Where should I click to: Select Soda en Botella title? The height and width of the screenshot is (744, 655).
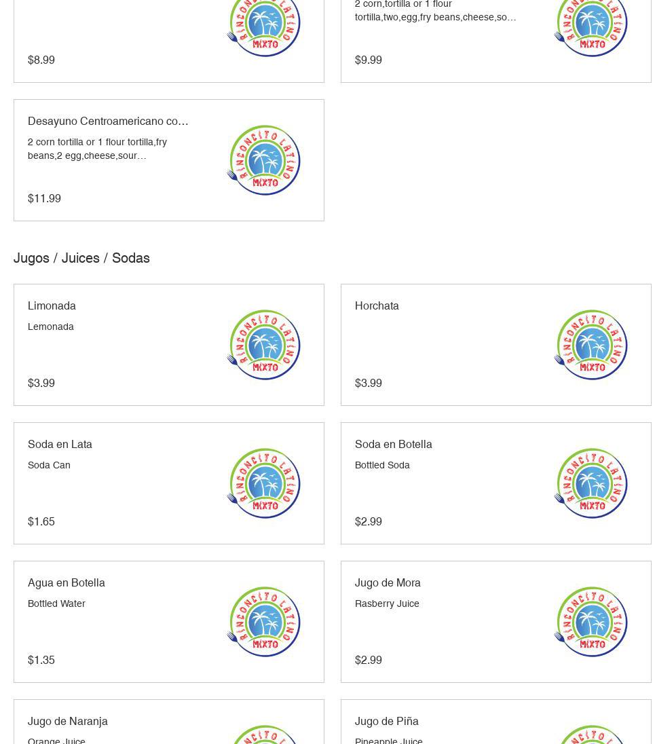click(393, 445)
